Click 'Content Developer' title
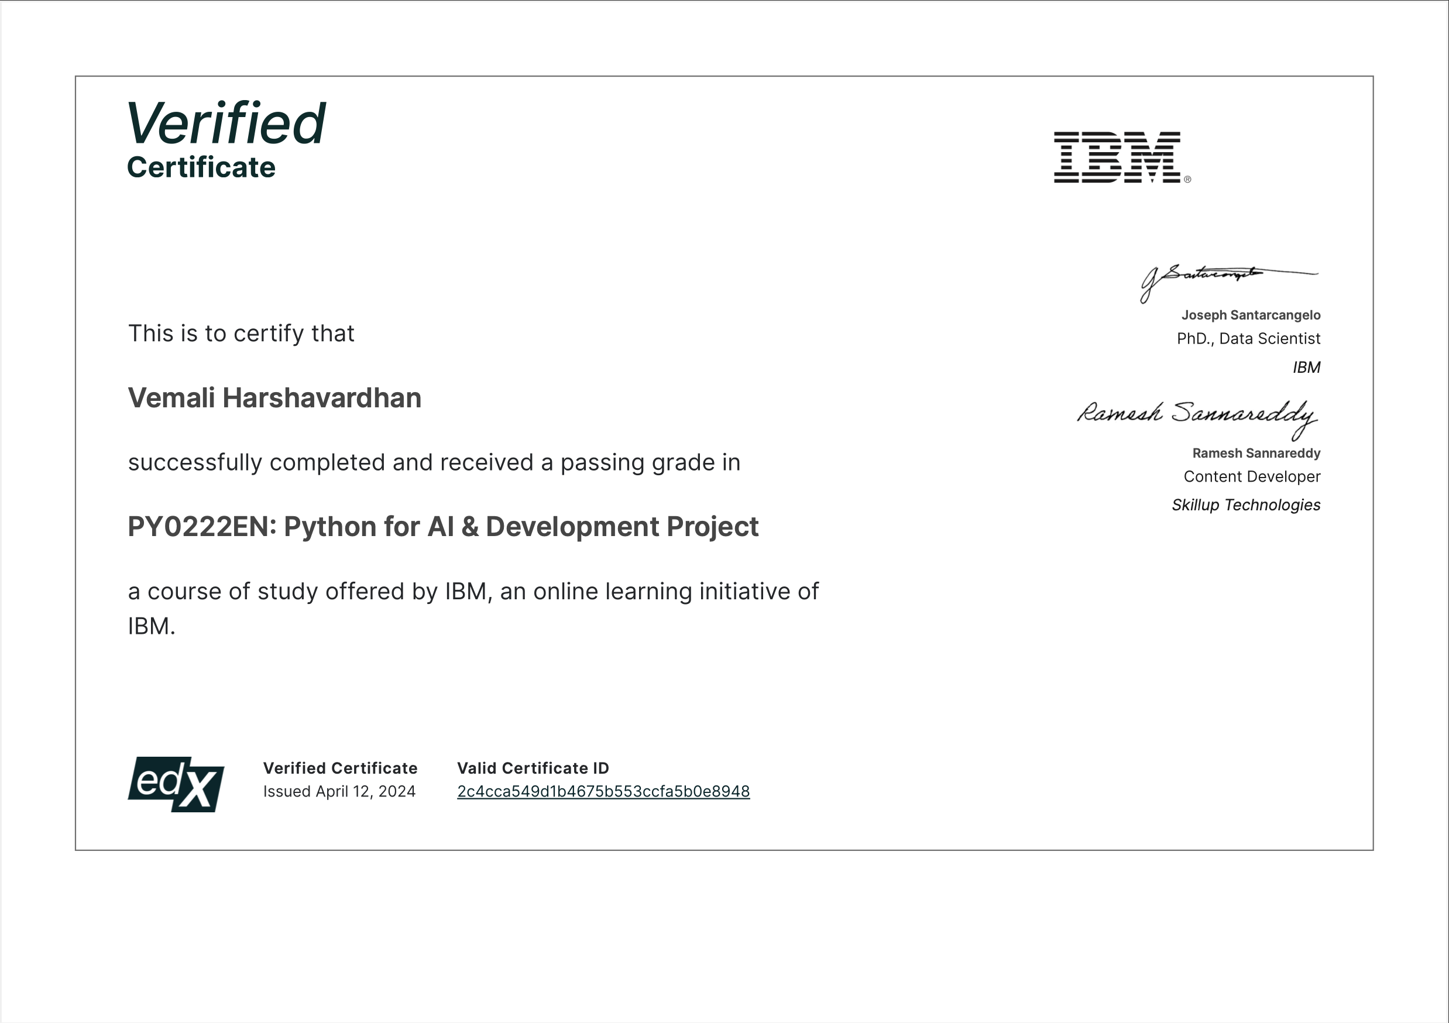The width and height of the screenshot is (1449, 1023). (x=1252, y=476)
